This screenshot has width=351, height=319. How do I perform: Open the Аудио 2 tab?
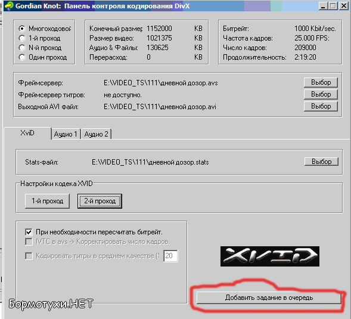[x=97, y=134]
